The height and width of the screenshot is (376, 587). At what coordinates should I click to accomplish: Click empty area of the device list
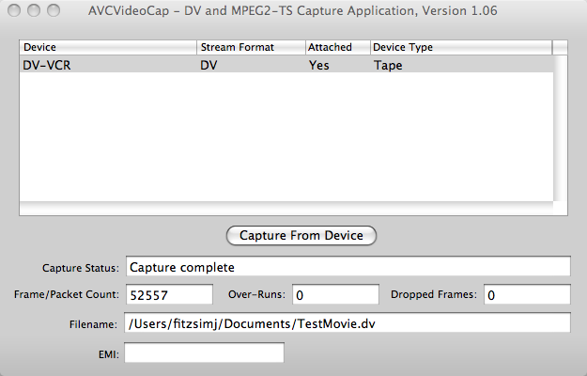coord(286,137)
